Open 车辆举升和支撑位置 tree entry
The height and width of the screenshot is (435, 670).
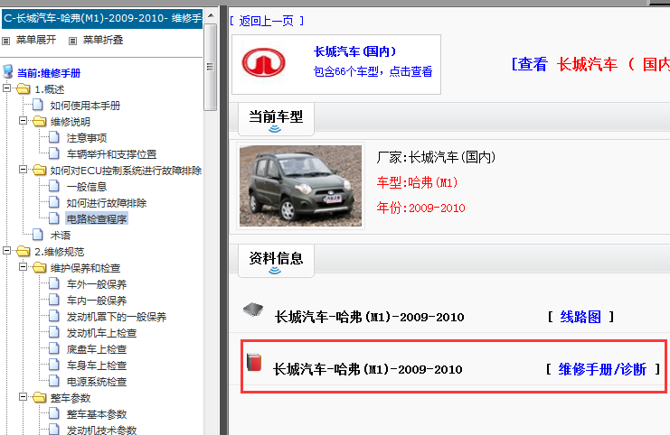(x=111, y=154)
